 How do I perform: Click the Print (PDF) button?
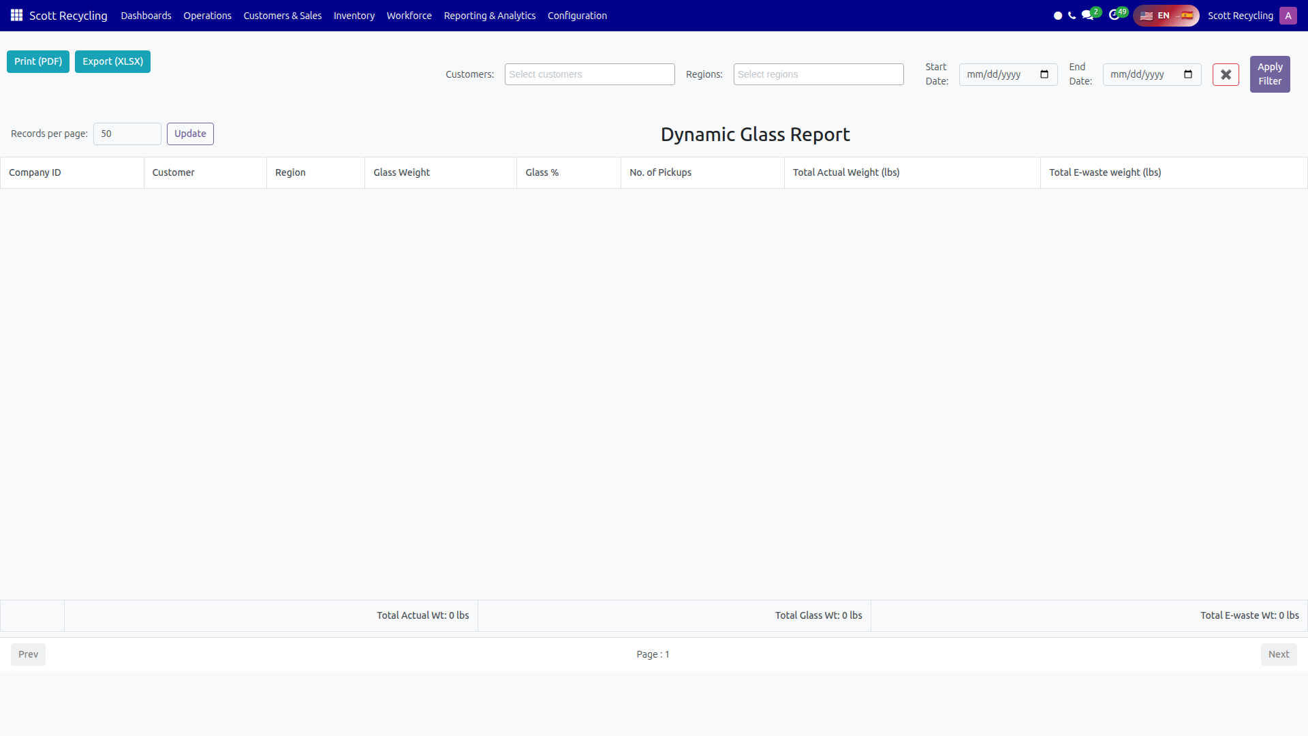tap(38, 61)
